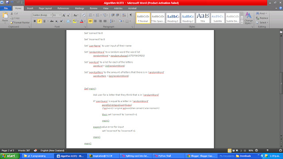The height and width of the screenshot is (159, 283).
Task: Open the font size 11 dropdown
Action: click(x=60, y=15)
